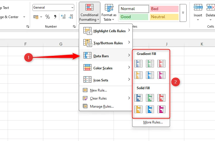
Task: Select column F header
Action: (26, 44)
